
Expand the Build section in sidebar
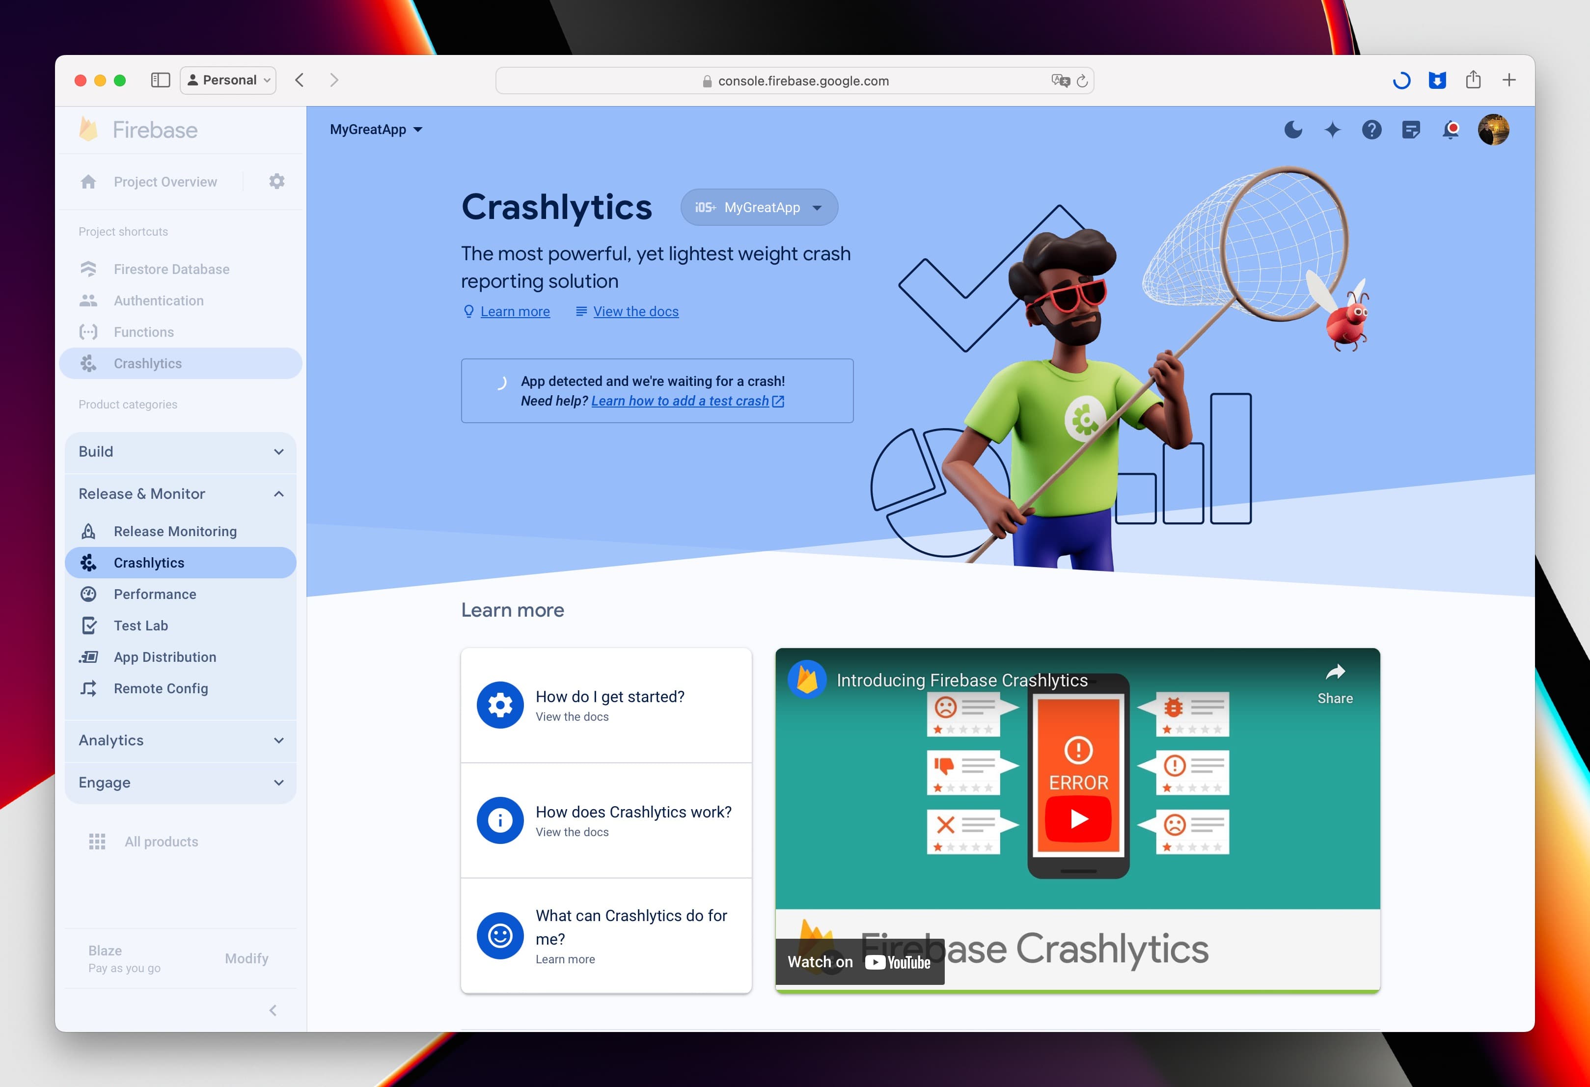181,451
